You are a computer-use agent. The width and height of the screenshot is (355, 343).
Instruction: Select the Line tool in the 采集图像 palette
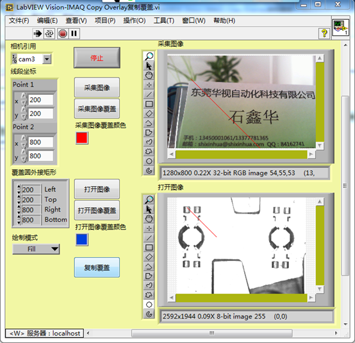(x=149, y=94)
